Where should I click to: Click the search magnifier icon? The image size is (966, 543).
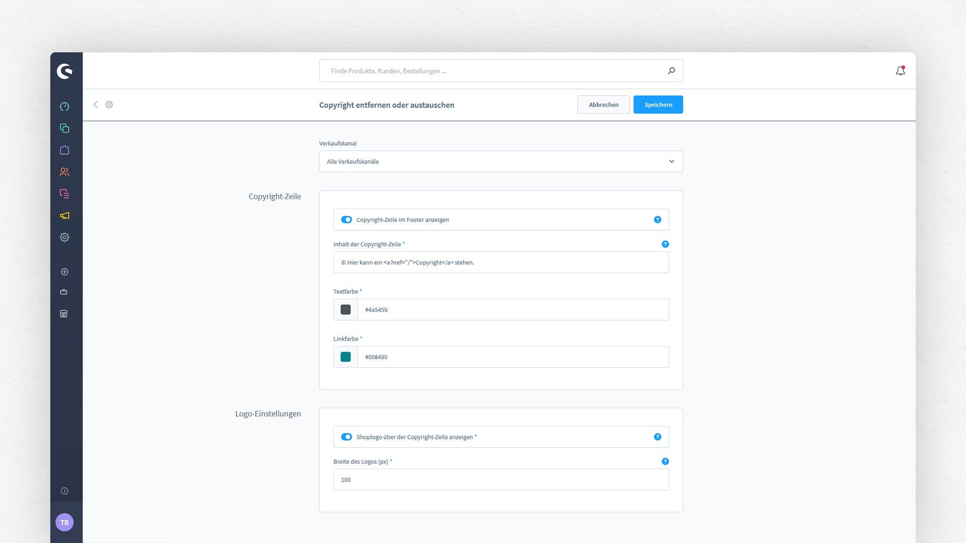tap(671, 71)
